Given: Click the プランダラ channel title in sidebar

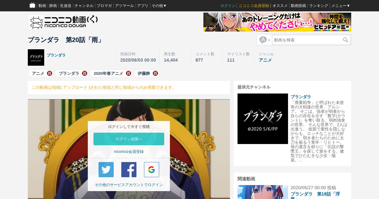Looking at the screenshot, I should (x=301, y=97).
